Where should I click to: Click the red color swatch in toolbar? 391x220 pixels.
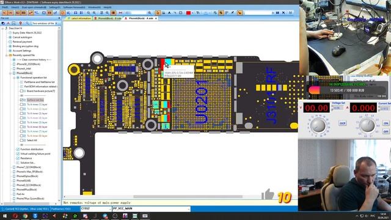[188, 13]
